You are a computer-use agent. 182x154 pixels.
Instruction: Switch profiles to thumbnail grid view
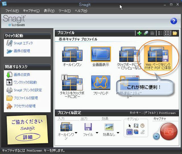[167, 33]
